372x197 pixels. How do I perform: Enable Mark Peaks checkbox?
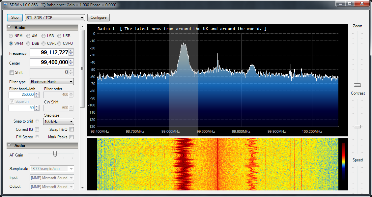point(72,137)
